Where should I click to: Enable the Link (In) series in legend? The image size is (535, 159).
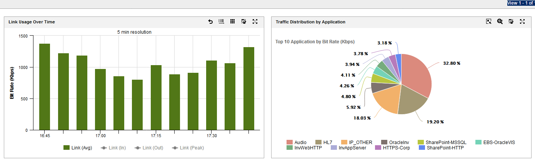(x=113, y=148)
